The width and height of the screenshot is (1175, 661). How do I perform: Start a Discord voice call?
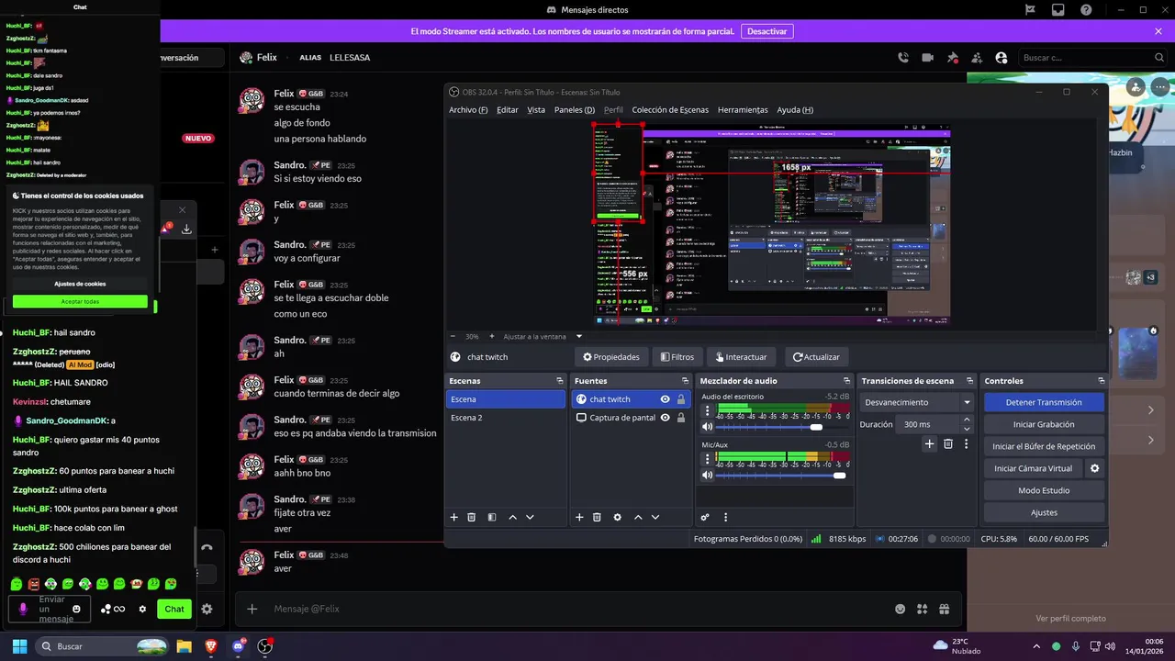(x=903, y=57)
